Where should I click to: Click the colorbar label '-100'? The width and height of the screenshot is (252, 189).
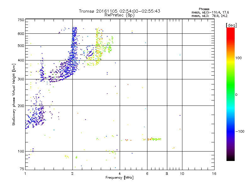tap(240, 131)
